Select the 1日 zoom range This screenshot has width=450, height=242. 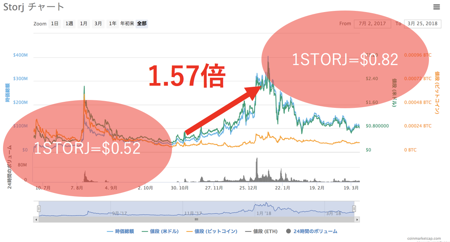(54, 24)
